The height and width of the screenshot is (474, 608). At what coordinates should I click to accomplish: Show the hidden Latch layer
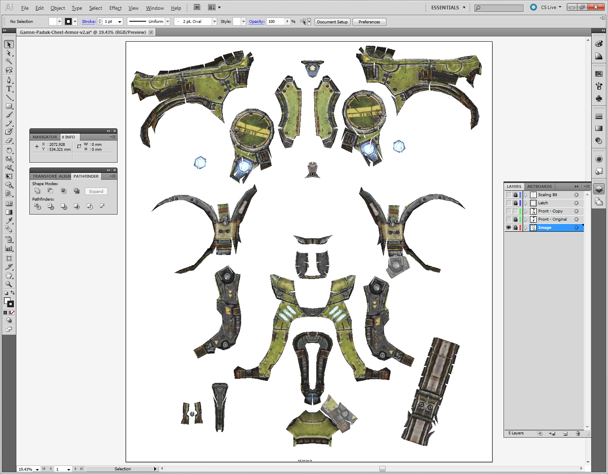(508, 203)
